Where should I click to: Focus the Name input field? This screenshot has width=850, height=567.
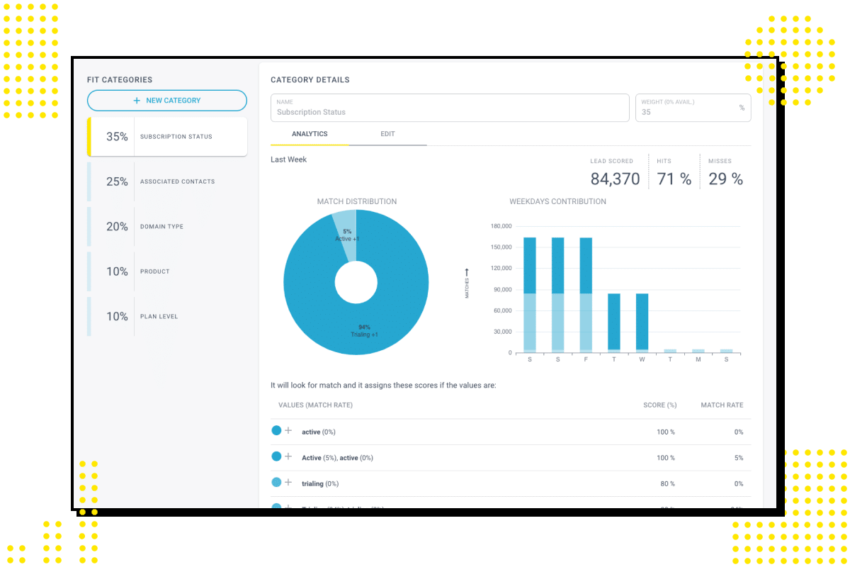tap(450, 108)
